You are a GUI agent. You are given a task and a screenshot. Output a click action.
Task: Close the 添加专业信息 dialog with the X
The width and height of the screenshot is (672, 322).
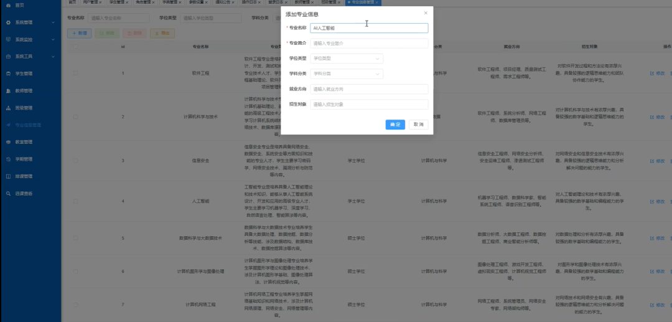pos(426,13)
